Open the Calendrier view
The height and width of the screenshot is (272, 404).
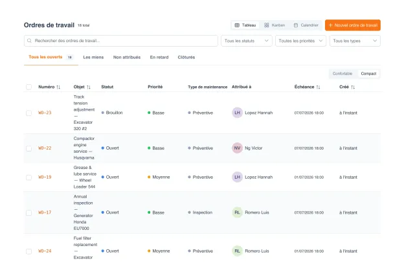(306, 25)
